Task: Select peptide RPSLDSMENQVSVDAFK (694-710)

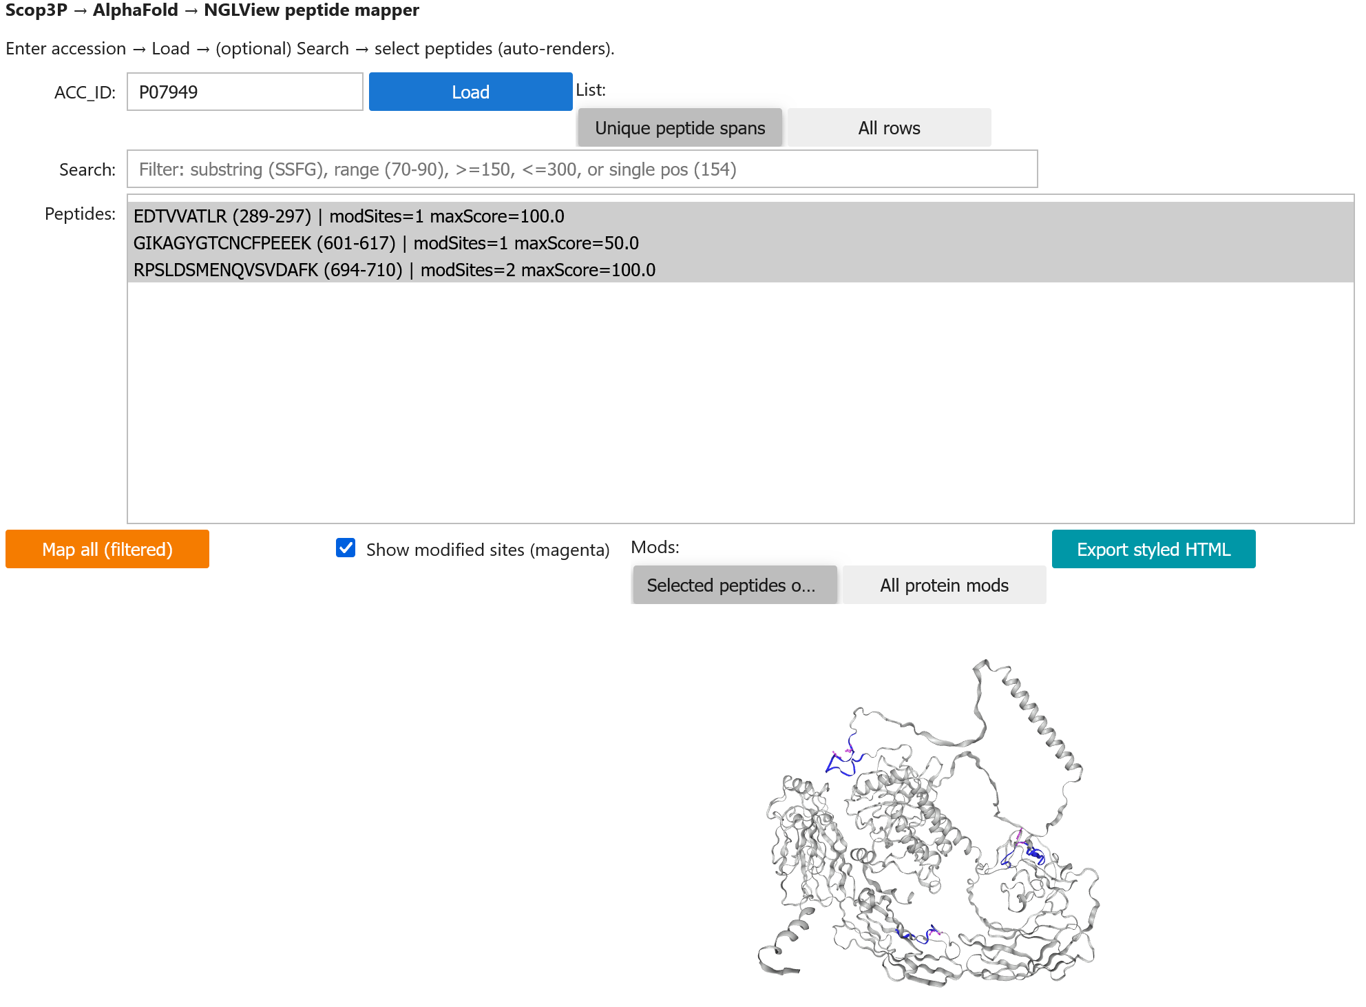Action: tap(395, 270)
